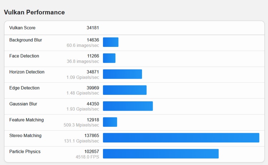
Task: Click the Gaussian Blur score bar
Action: (x=128, y=106)
